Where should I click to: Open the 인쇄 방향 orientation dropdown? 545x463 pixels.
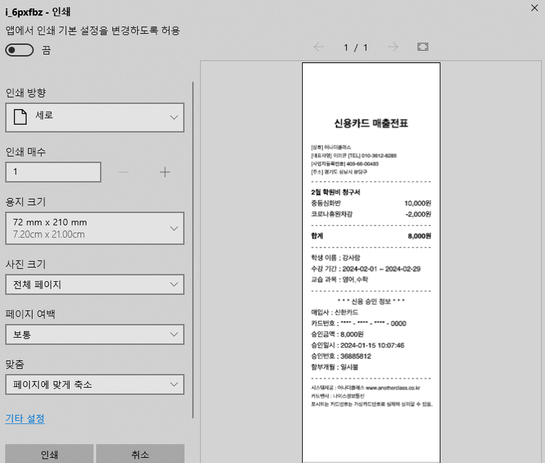click(94, 117)
